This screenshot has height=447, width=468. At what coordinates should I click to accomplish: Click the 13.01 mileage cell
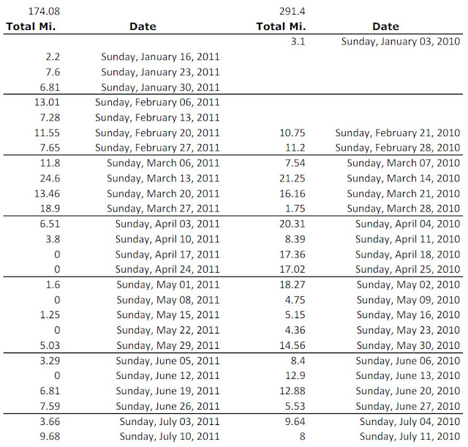47,102
